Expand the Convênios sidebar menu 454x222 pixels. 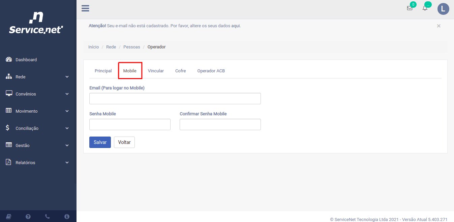point(38,94)
